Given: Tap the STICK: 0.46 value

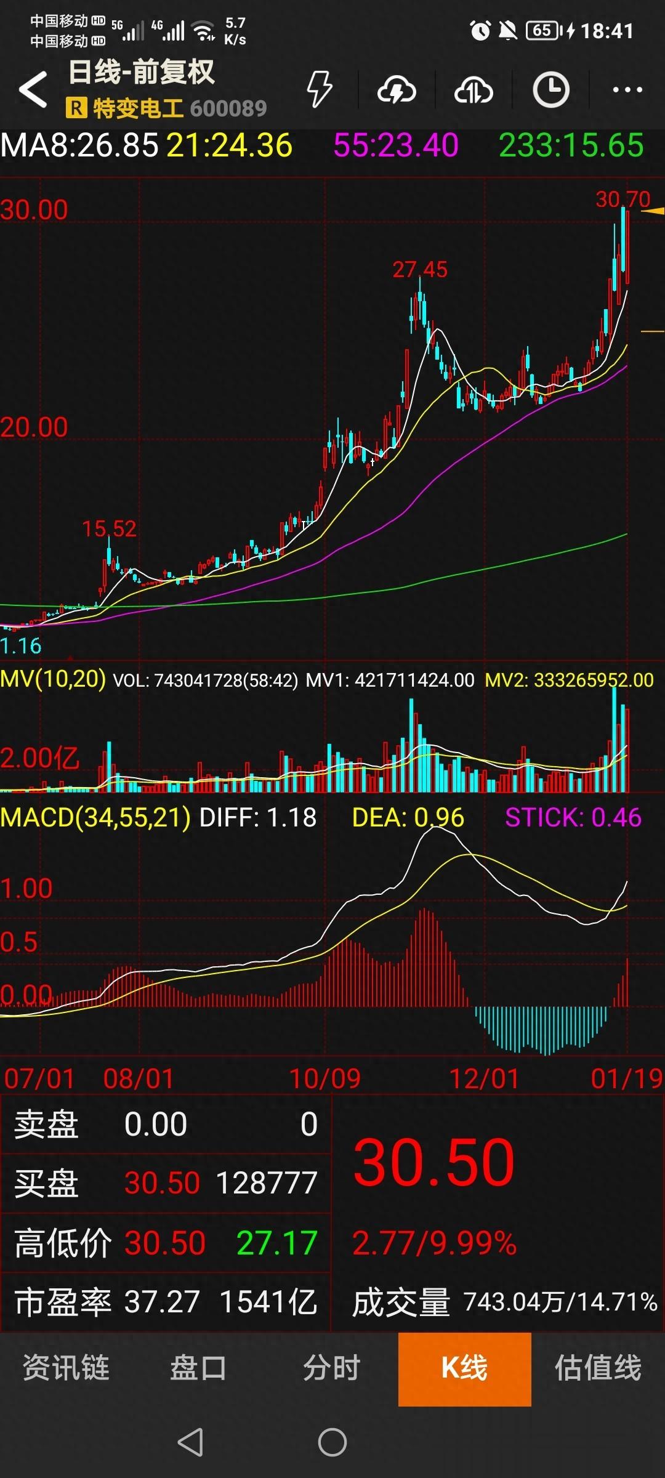Looking at the screenshot, I should [573, 818].
